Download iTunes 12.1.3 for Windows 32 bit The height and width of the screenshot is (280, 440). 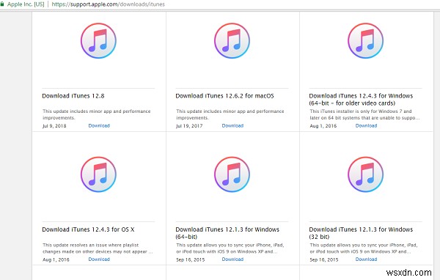pyautogui.click(x=366, y=259)
